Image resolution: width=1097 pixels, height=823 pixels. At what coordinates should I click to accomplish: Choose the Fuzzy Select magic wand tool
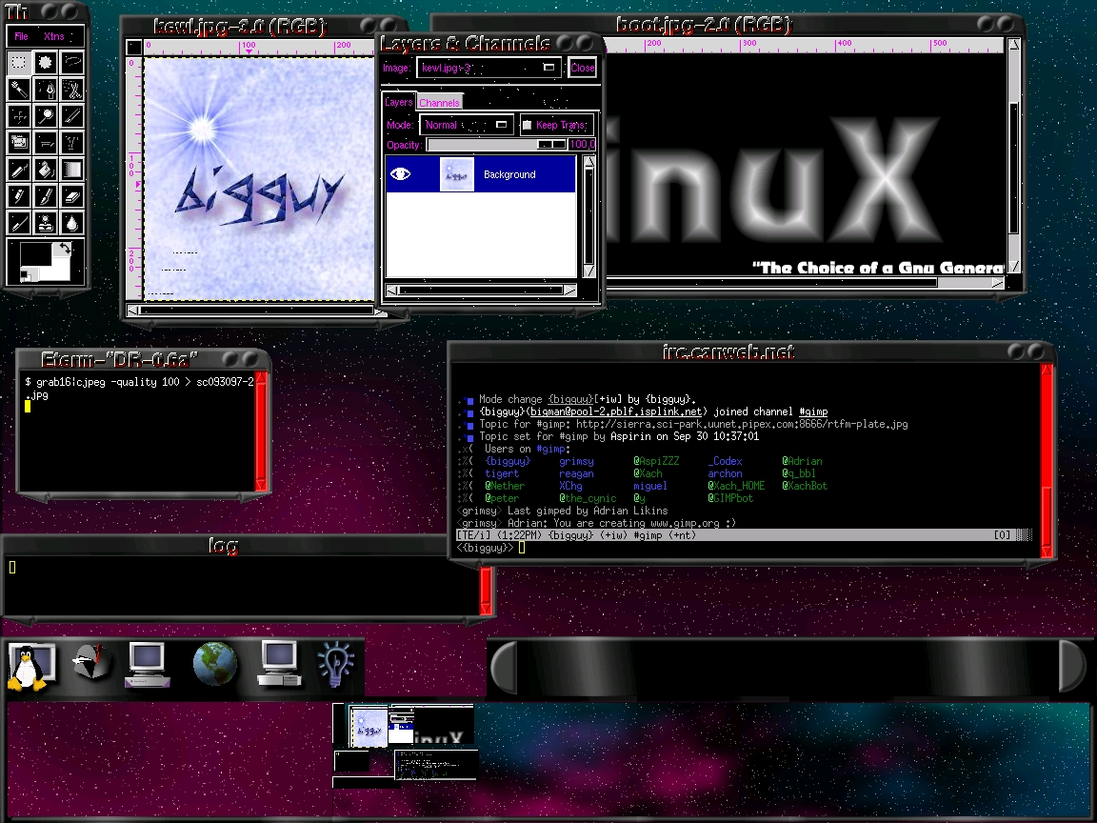point(18,90)
